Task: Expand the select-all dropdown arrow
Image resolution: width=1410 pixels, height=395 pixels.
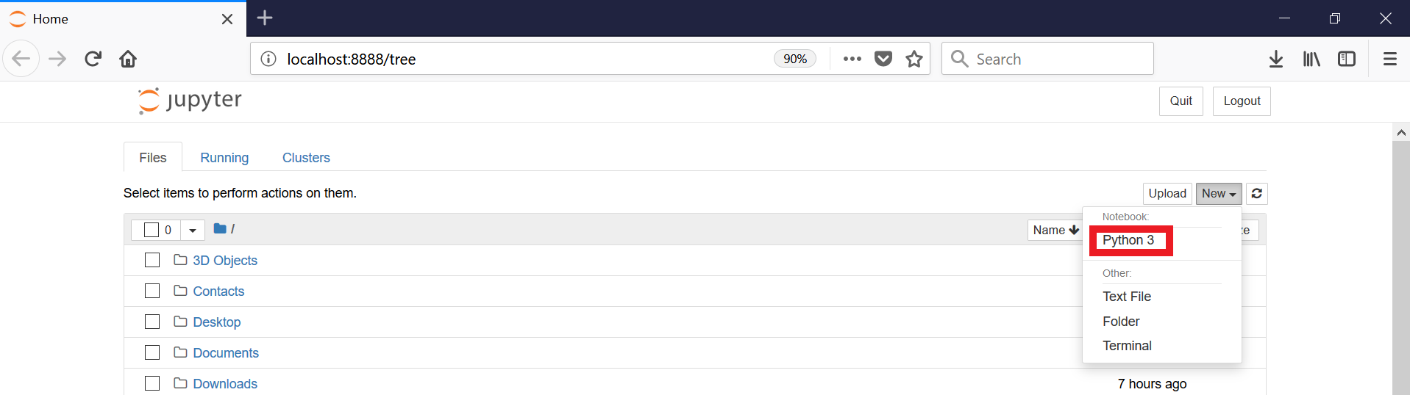Action: pyautogui.click(x=193, y=230)
